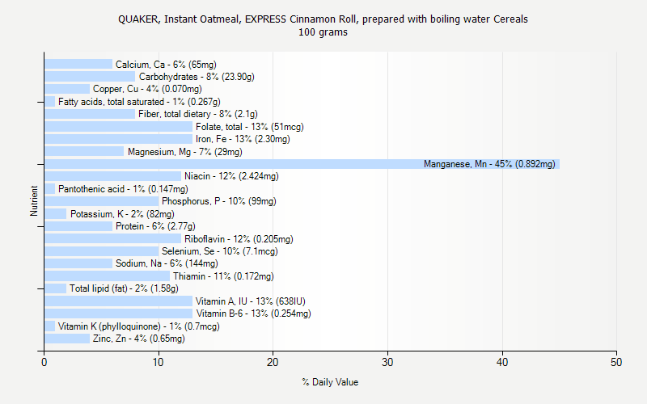Click the Fatty acids, total saturated label

tap(139, 102)
